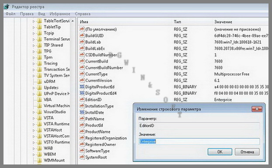Click the DigitalProductId4 binary value icon
The height and width of the screenshot is (168, 272).
pos(82,93)
